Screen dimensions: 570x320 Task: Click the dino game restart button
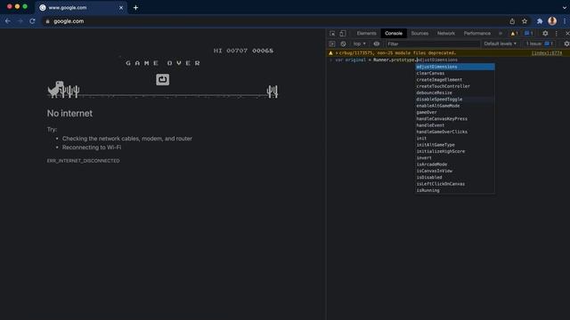(162, 79)
